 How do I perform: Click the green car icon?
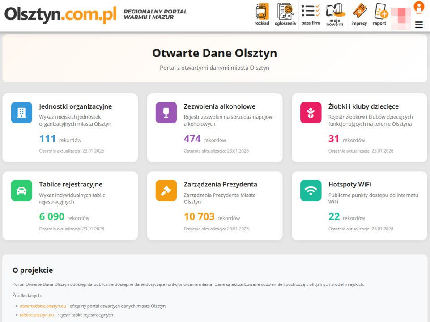pos(21,191)
